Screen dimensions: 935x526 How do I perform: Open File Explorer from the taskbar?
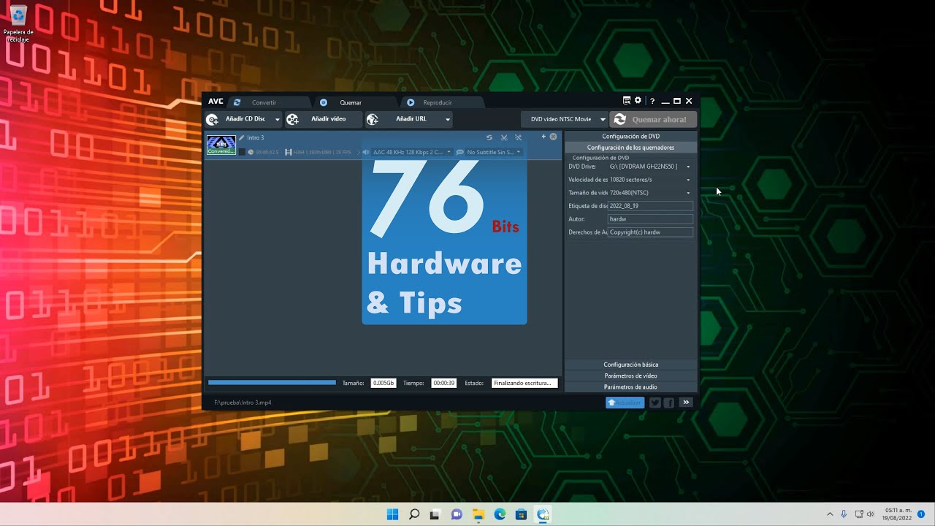tap(478, 514)
